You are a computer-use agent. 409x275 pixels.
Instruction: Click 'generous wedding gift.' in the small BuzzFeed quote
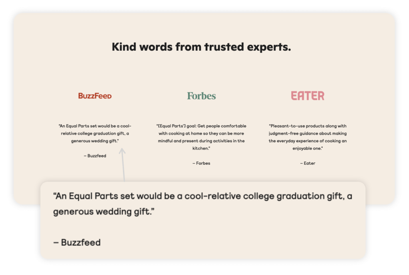(95, 141)
